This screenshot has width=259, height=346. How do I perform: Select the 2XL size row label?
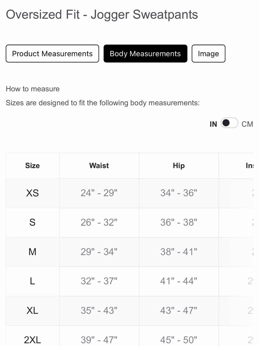coord(32,340)
